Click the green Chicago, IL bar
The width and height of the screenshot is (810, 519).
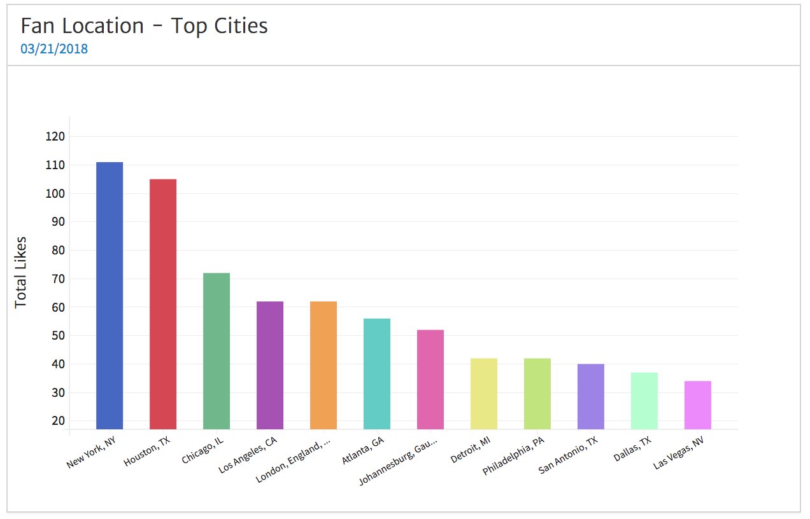pyautogui.click(x=217, y=351)
